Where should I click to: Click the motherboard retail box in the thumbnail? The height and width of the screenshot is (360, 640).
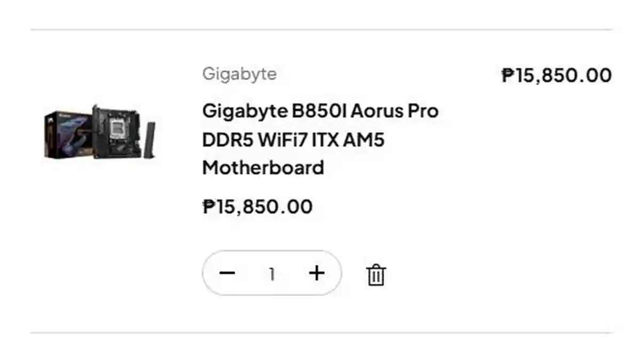tap(67, 133)
